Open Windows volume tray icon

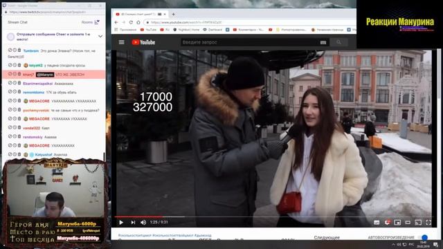[399, 244]
